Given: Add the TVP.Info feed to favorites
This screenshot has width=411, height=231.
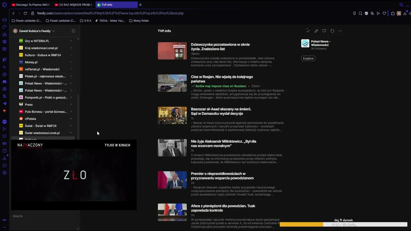Looking at the screenshot, I should 324,31.
